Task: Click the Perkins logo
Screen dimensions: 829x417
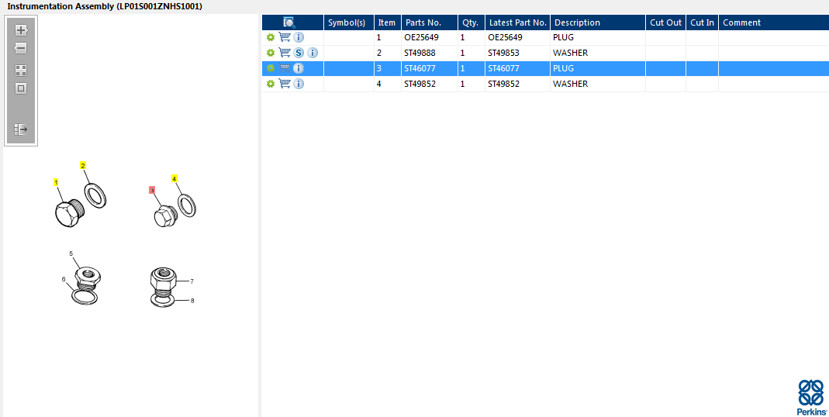Action: [x=812, y=397]
